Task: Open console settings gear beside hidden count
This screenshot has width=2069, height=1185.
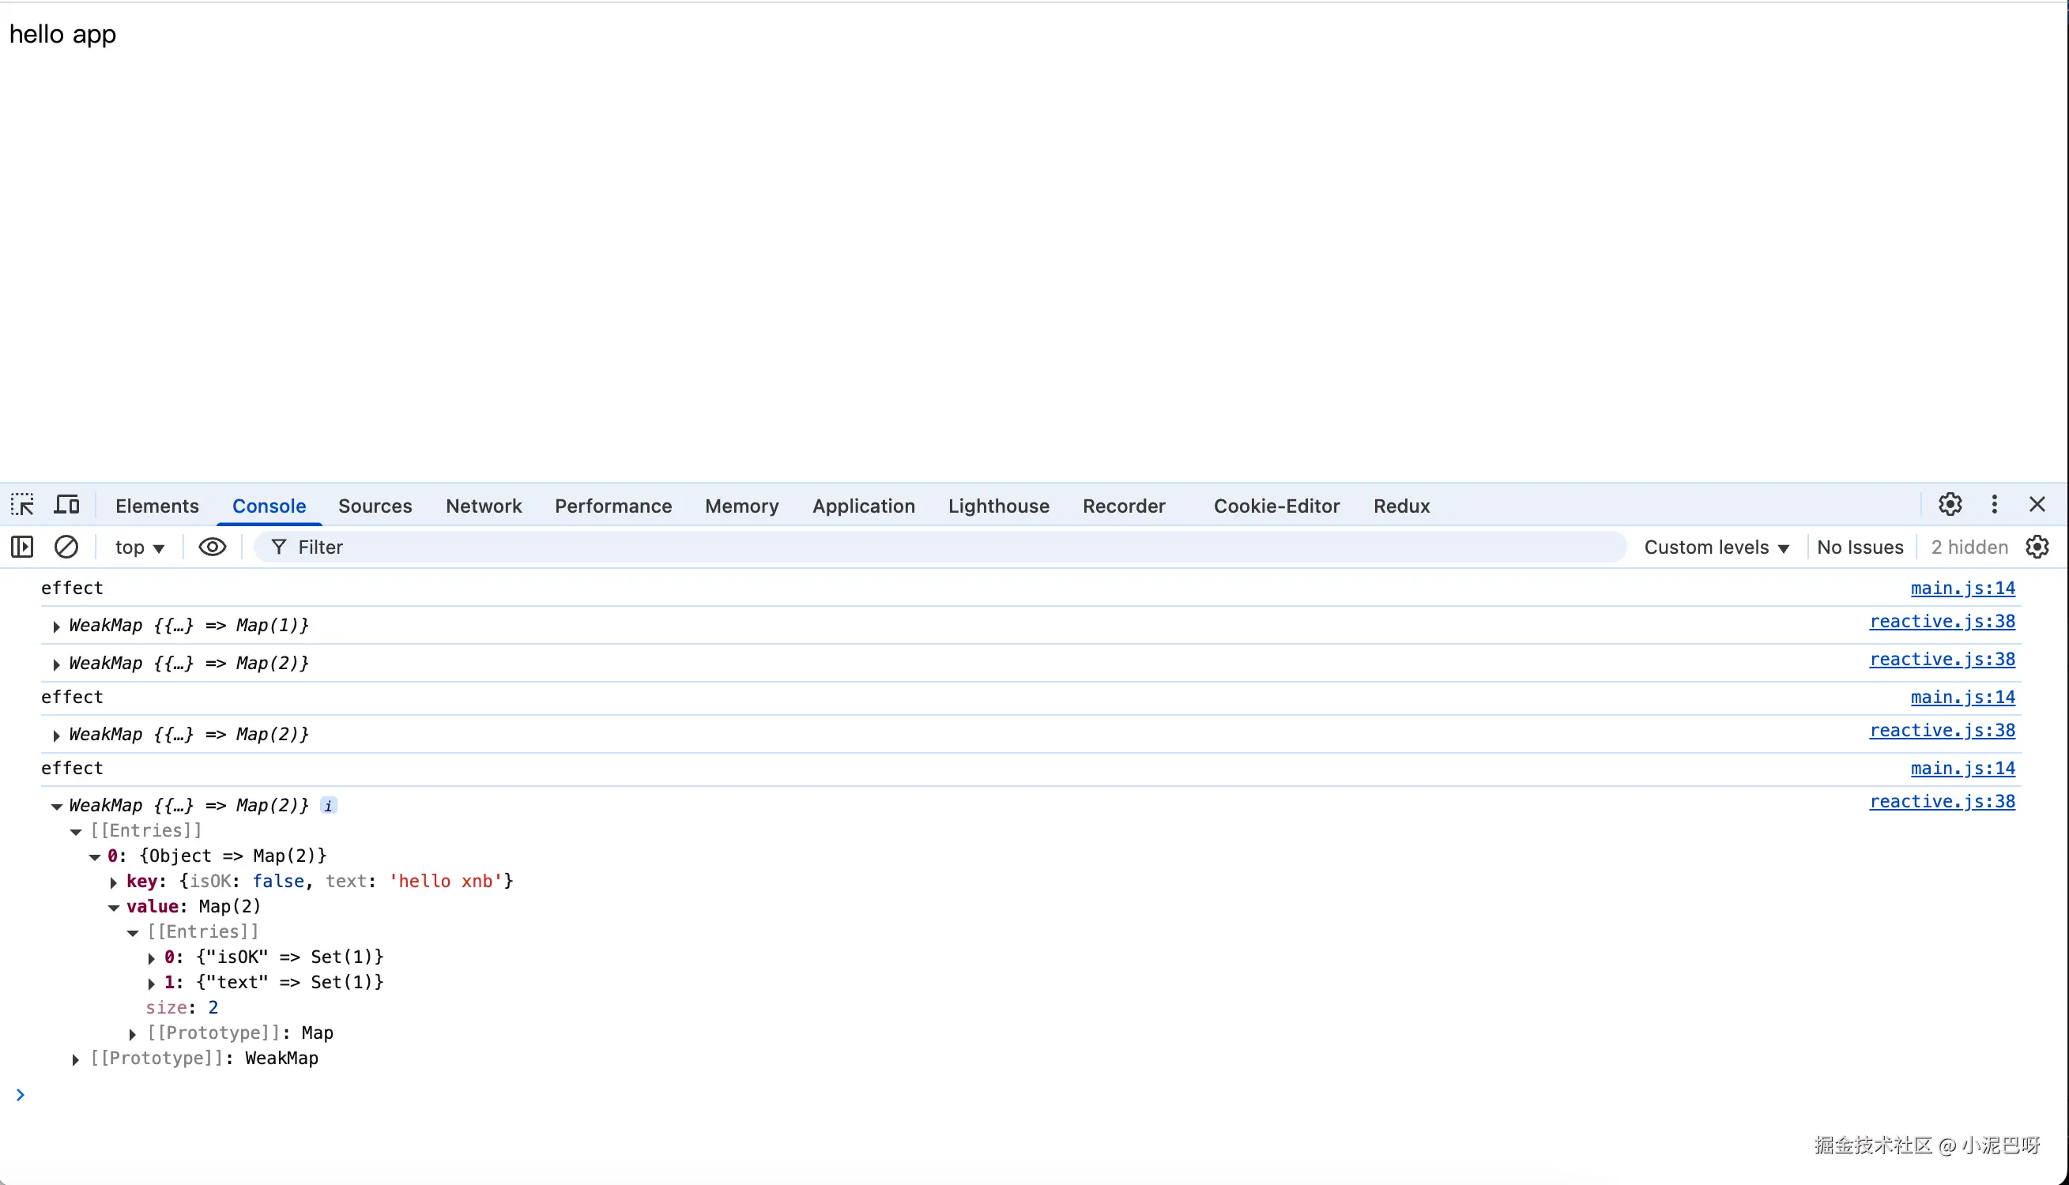Action: 2037,547
